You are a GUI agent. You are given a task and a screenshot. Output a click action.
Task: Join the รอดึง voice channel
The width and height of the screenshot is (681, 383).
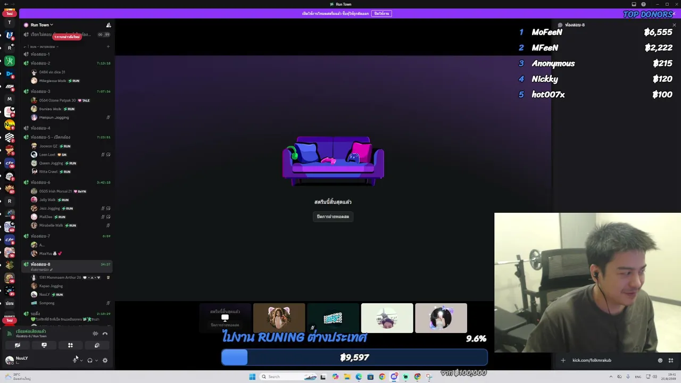[67, 314]
